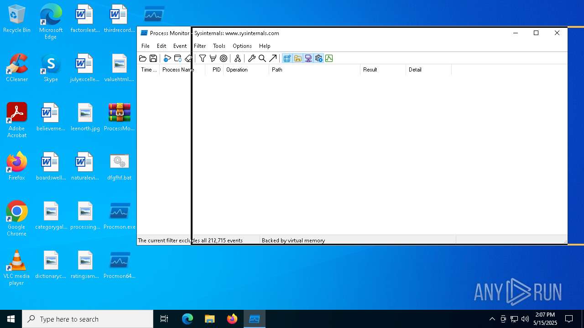
Task: Toggle Show Profiling Events icon
Action: 329,58
